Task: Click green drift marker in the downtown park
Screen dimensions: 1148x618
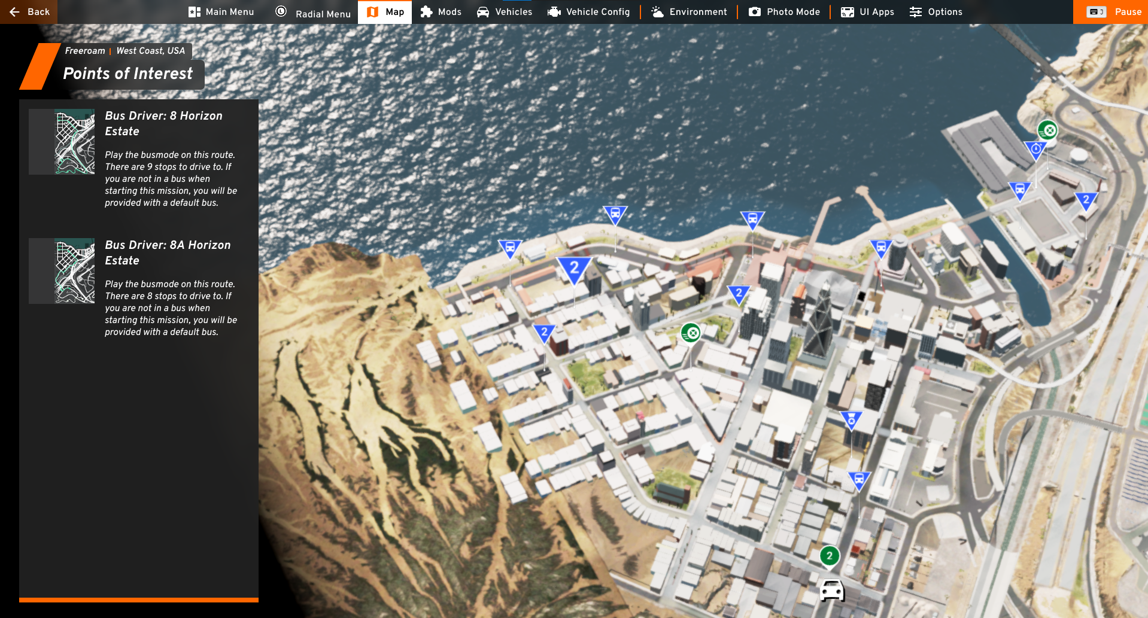Action: tap(691, 332)
